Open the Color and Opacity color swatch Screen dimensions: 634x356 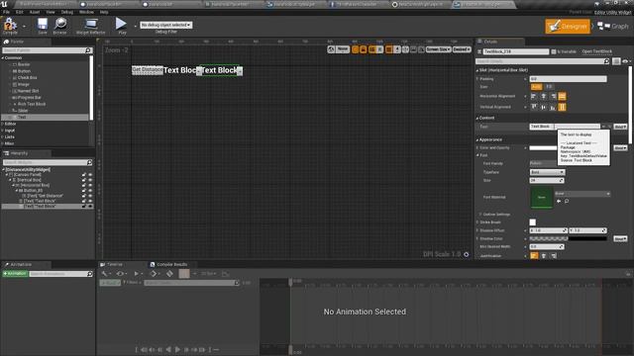[x=544, y=148]
